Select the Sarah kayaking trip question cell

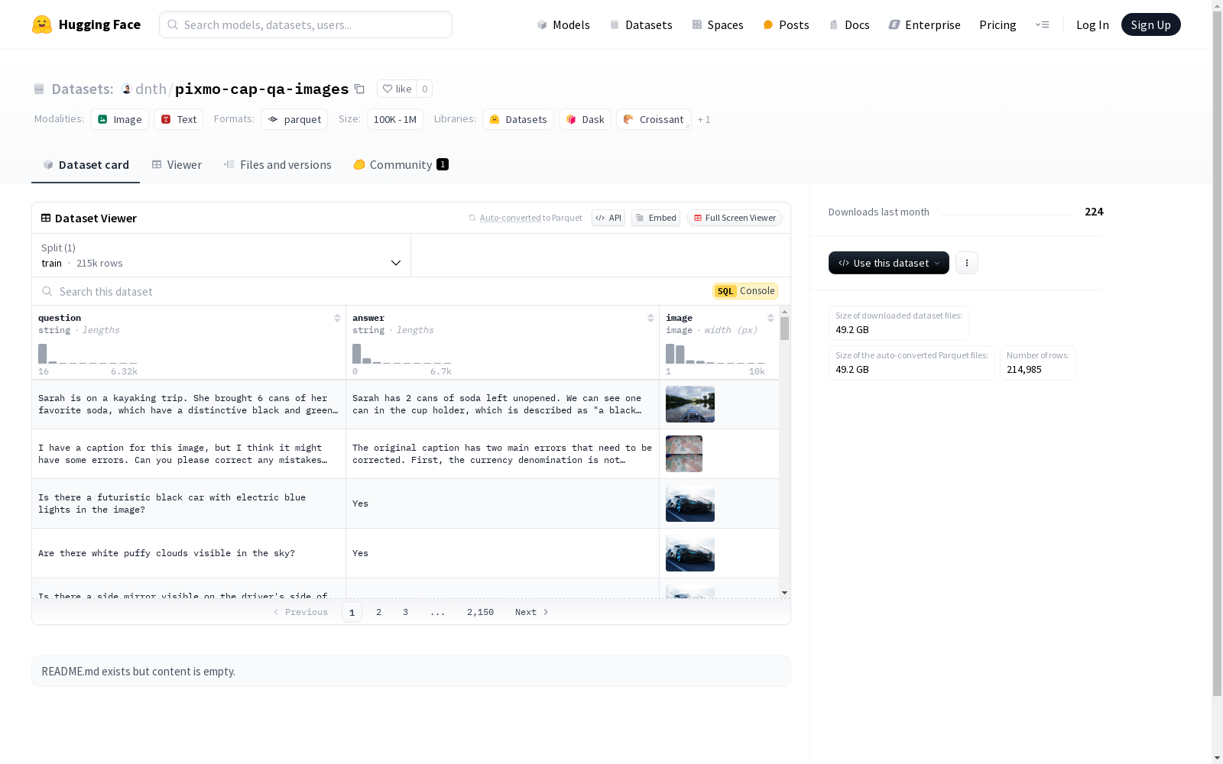pos(189,404)
